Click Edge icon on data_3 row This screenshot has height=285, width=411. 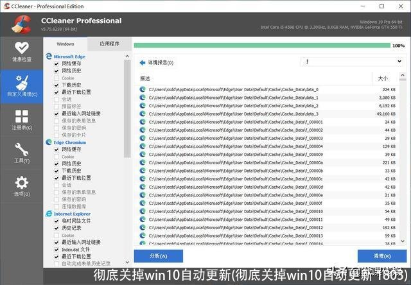coord(143,114)
